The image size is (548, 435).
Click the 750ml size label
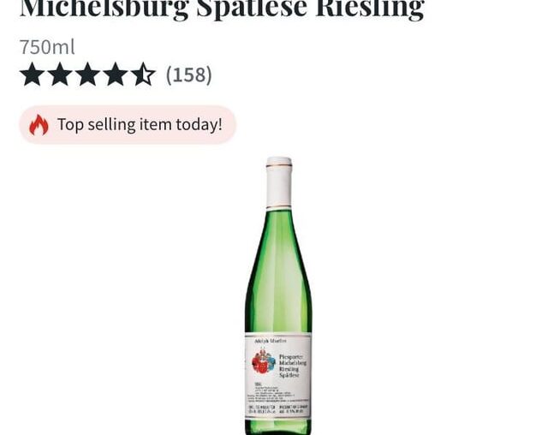pos(47,47)
